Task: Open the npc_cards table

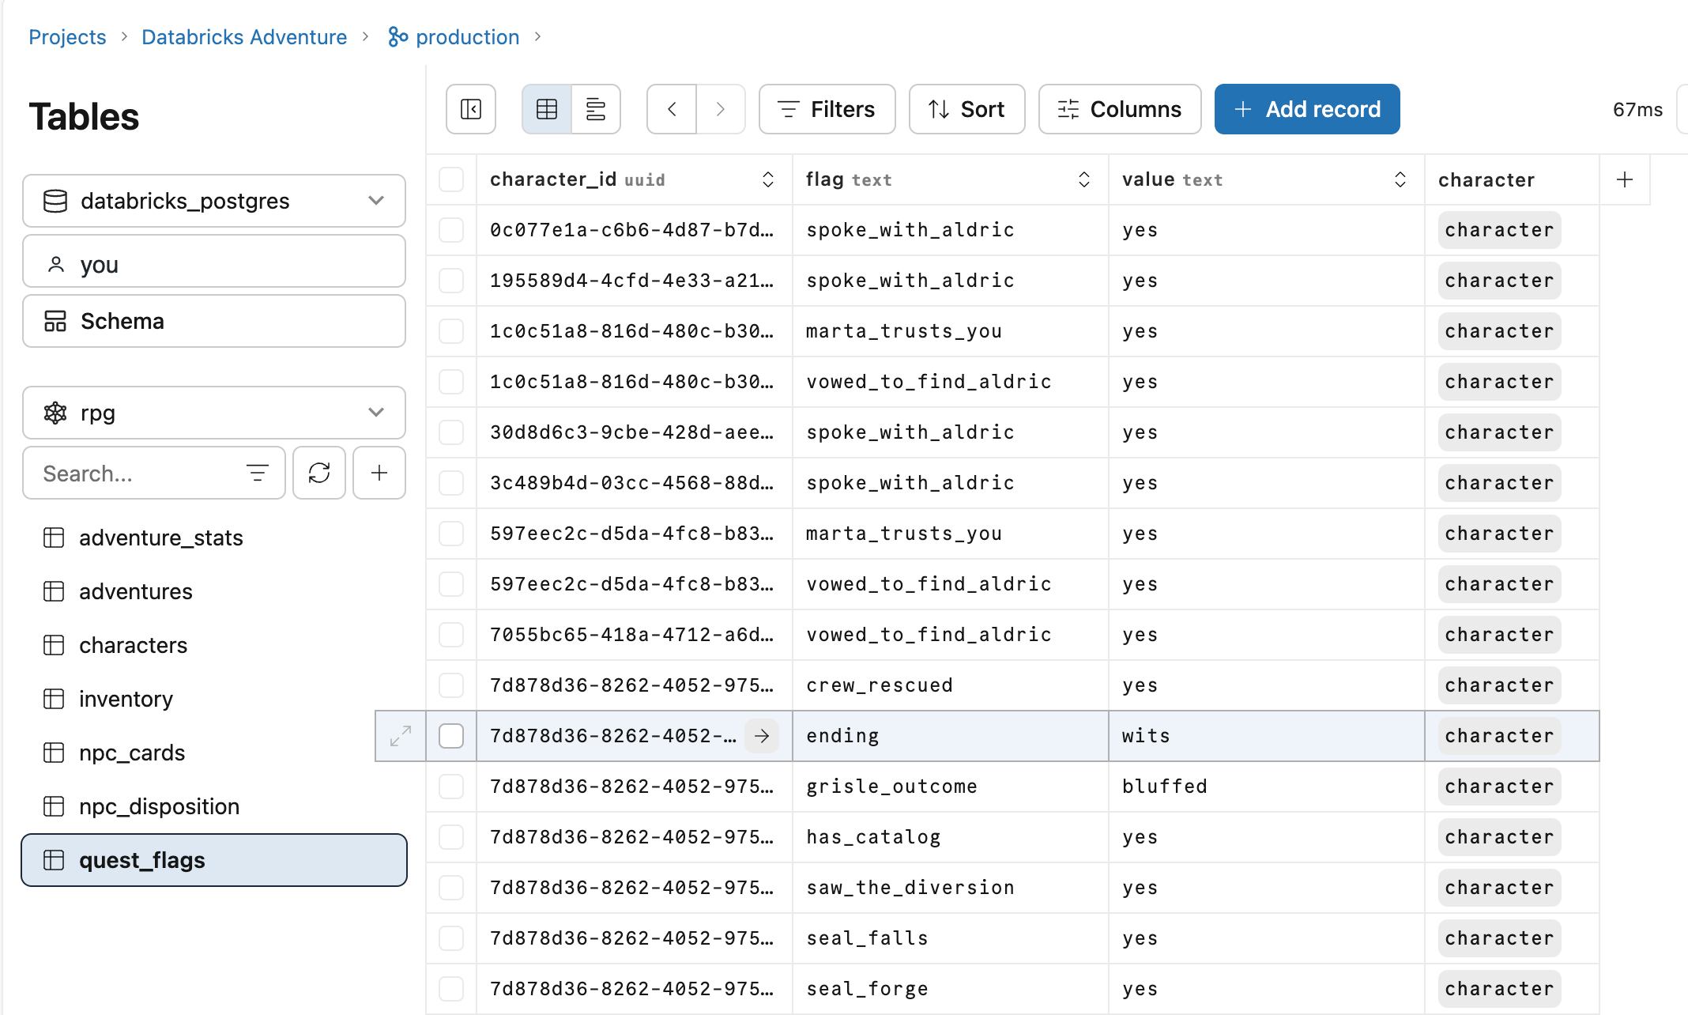Action: [214, 753]
